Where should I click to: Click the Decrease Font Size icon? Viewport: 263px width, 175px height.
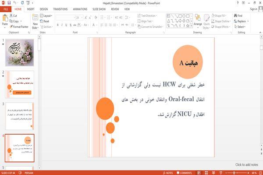pyautogui.click(x=90, y=18)
